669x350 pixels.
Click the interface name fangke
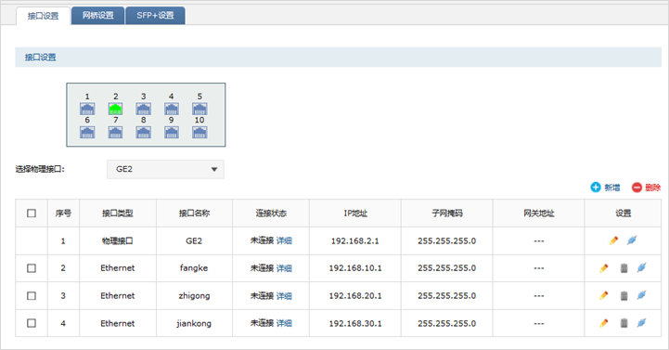[194, 268]
